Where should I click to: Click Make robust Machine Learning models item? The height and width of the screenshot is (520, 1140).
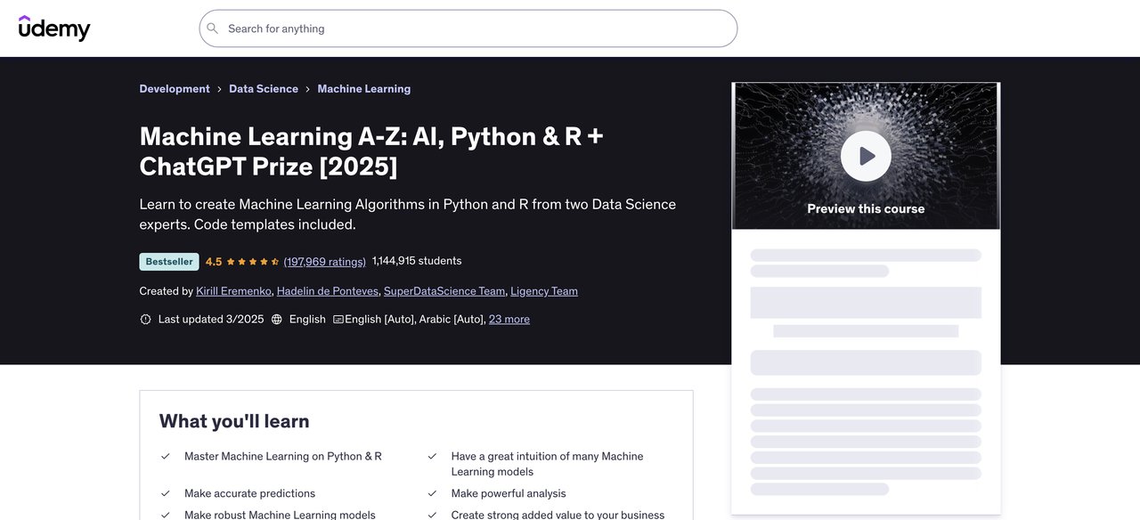280,515
